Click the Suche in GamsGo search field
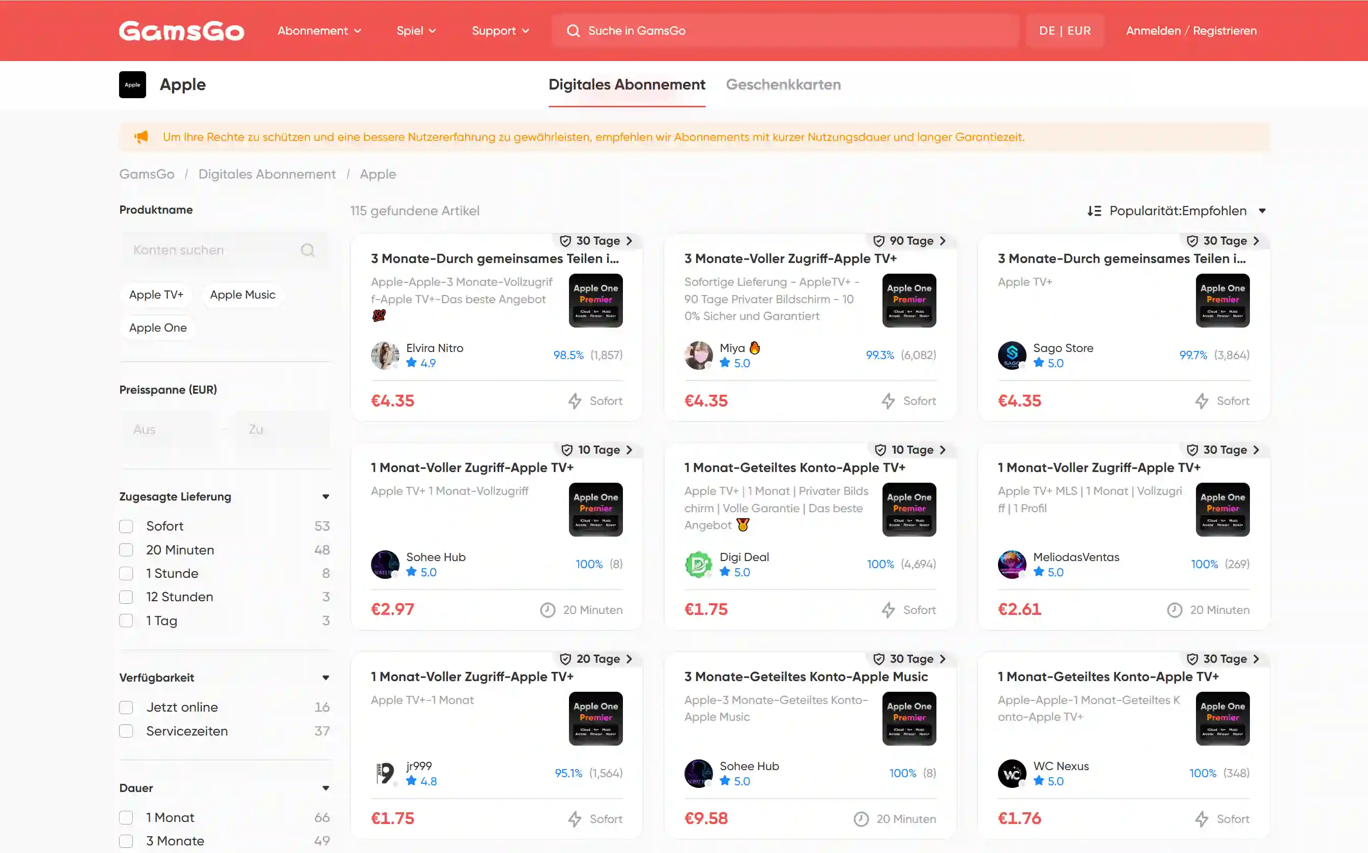The width and height of the screenshot is (1368, 853). tap(786, 31)
